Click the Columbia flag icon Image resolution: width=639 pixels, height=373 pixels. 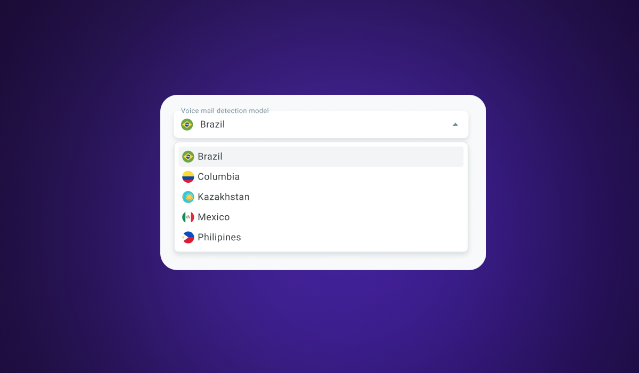(x=188, y=177)
